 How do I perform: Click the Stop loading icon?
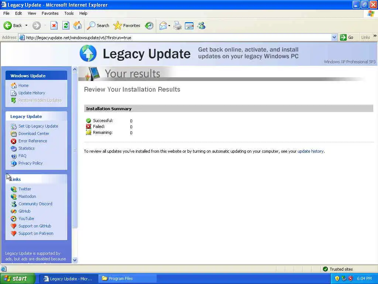[54, 26]
